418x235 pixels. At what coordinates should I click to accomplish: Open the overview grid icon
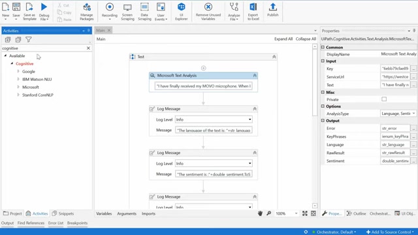coord(313,213)
